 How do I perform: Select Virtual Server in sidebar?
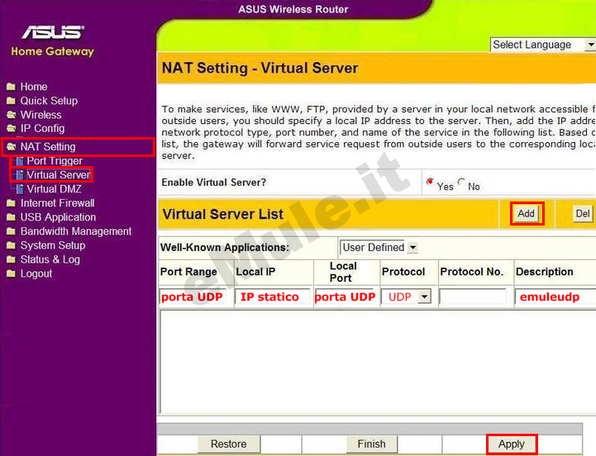(59, 175)
